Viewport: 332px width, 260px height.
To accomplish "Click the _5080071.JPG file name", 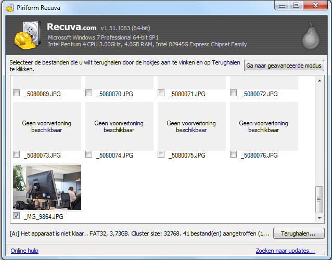I will click(x=187, y=94).
